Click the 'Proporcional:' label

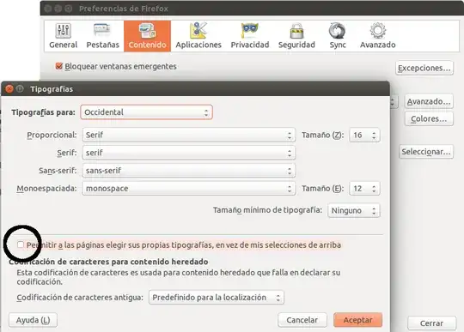click(52, 135)
